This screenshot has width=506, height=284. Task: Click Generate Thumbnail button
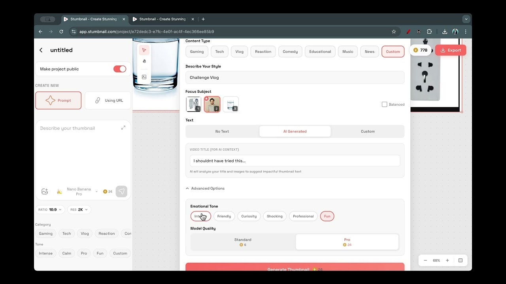(295, 267)
